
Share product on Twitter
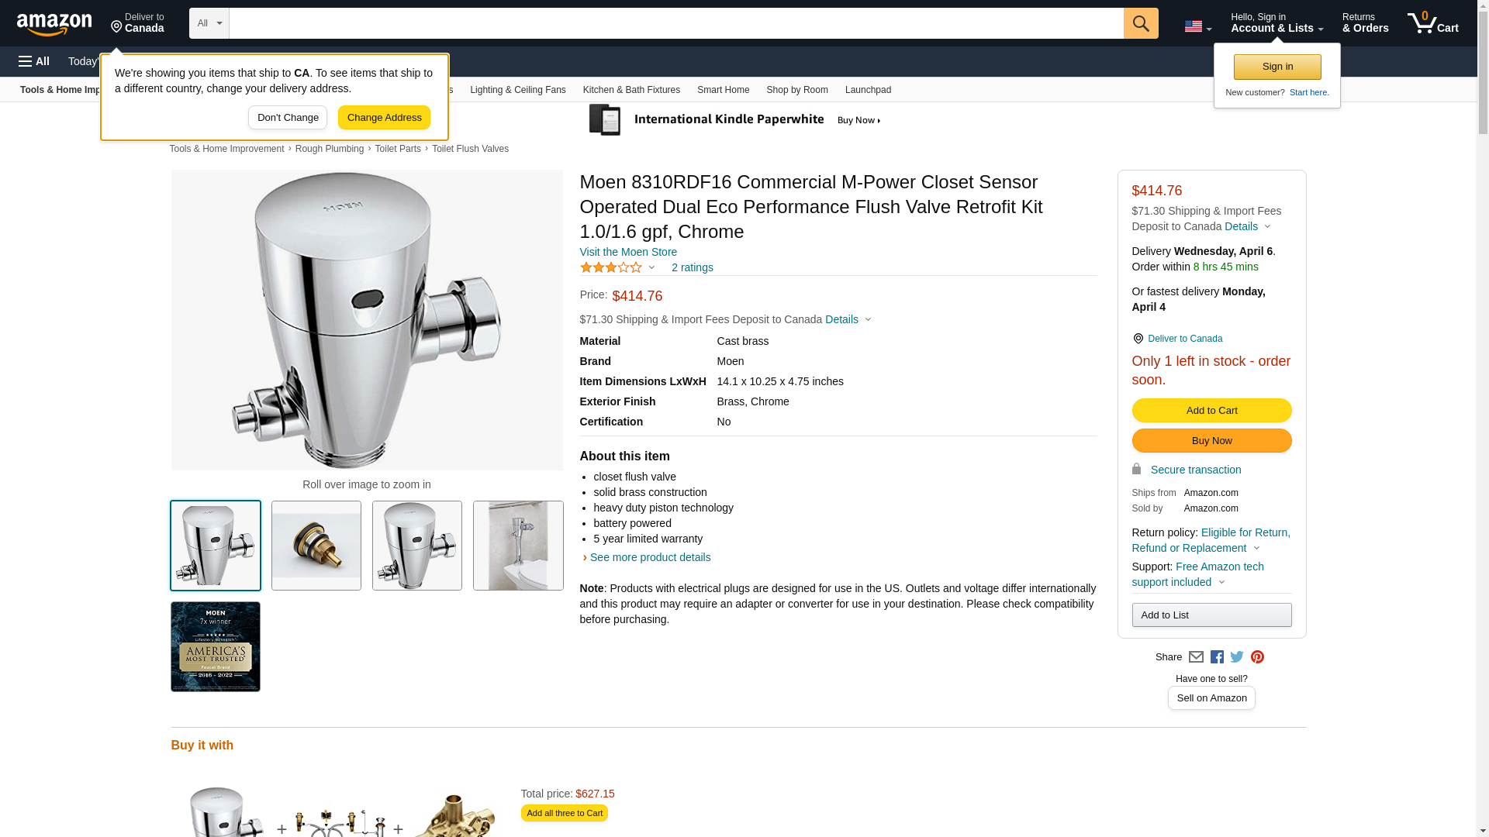coord(1237,657)
